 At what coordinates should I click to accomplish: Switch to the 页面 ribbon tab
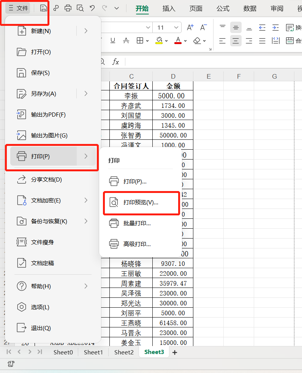point(196,9)
